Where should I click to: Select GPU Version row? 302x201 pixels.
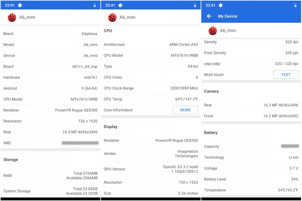pyautogui.click(x=151, y=169)
